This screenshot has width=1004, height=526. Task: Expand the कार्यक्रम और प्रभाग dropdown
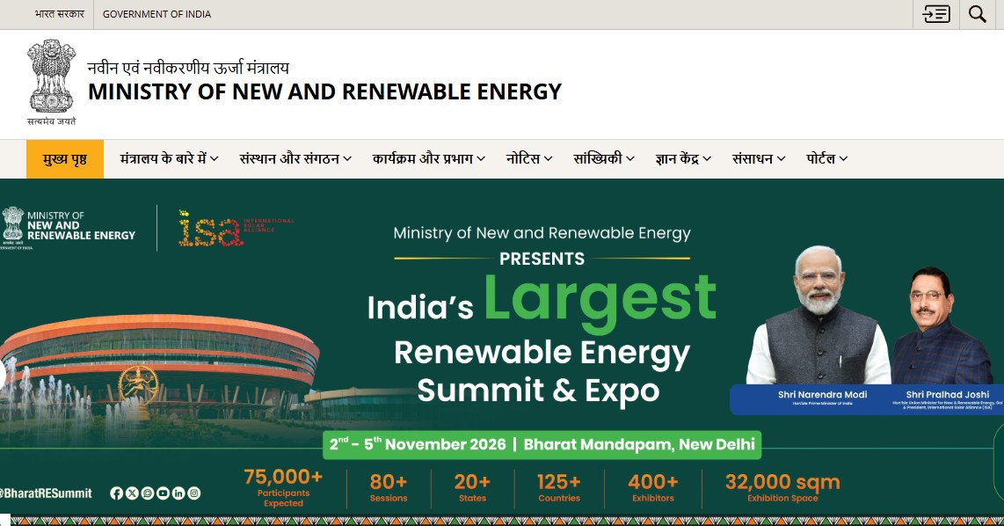coord(428,158)
